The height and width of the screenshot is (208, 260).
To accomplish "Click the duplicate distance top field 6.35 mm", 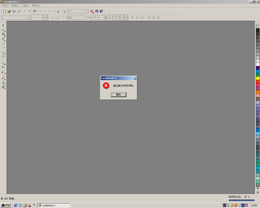I will [117, 16].
